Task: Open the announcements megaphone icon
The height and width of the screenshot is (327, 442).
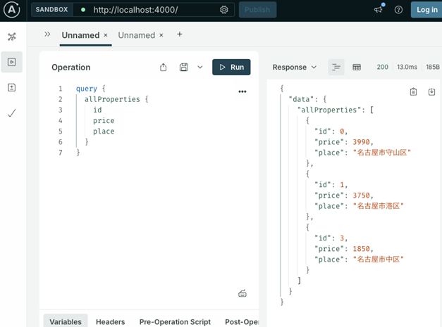Action: (379, 10)
